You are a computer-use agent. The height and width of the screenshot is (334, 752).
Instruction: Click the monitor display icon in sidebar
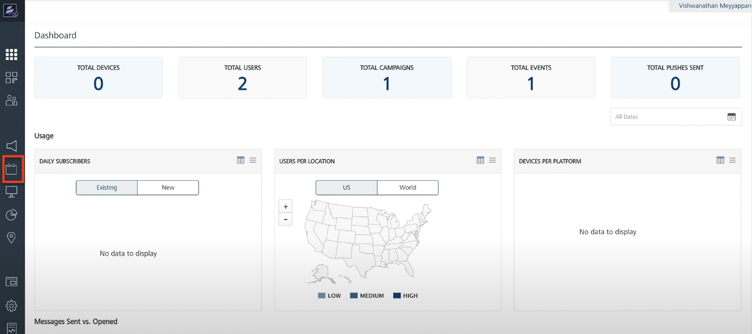[11, 192]
